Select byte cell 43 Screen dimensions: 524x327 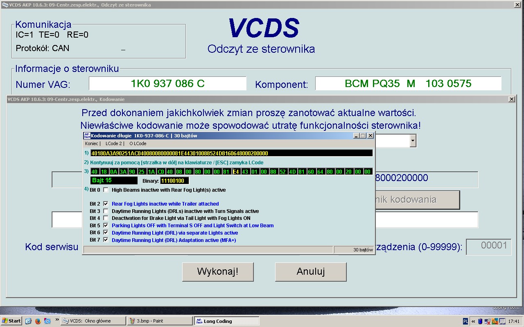[x=246, y=172]
